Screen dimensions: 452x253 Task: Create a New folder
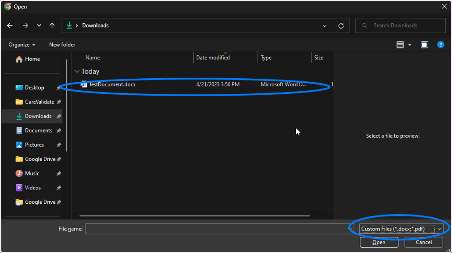click(62, 44)
